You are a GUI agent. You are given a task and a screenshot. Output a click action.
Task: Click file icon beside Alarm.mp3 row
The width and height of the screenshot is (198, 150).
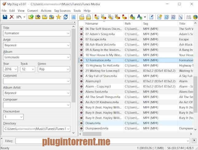(x=81, y=81)
